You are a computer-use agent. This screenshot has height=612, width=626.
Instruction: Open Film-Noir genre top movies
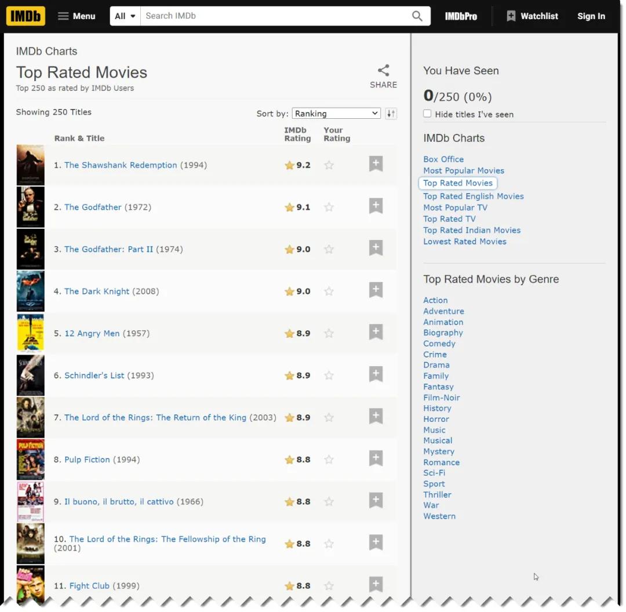tap(442, 398)
